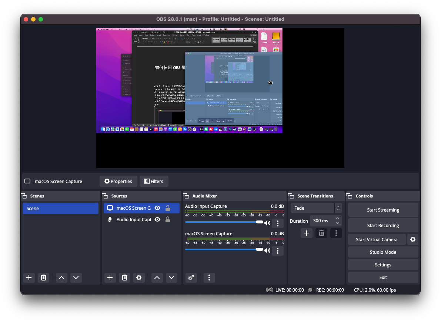Open the Fade transition dropdown
The image size is (441, 322).
coord(316,208)
